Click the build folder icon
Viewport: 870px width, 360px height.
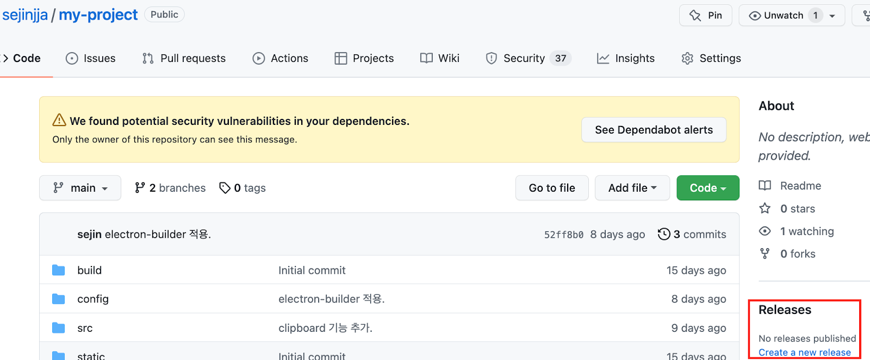59,270
